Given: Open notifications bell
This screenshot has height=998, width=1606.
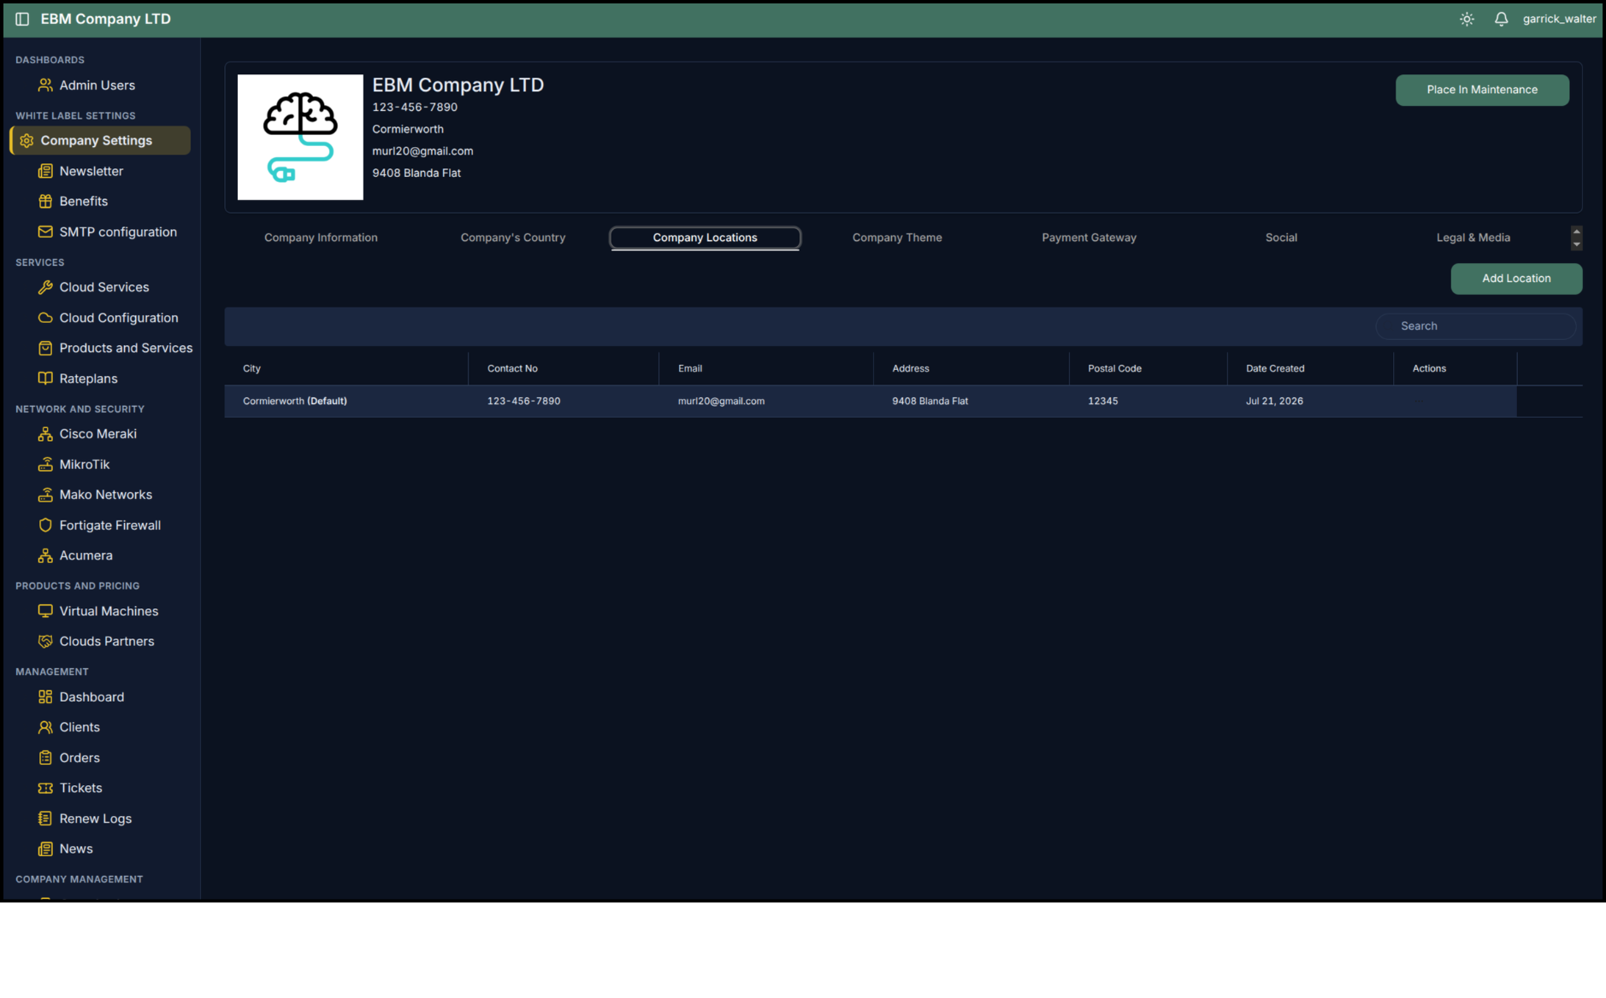Looking at the screenshot, I should 1501,19.
